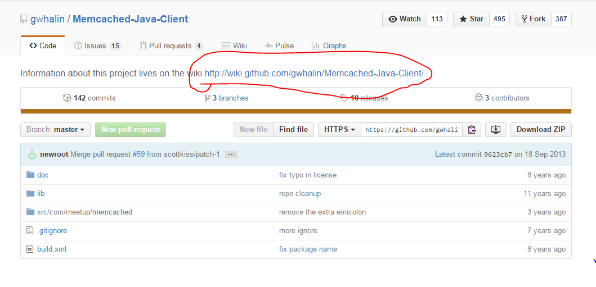Screen dimensions: 596x287
Task: Click the open in desktop icon button
Action: pyautogui.click(x=496, y=130)
